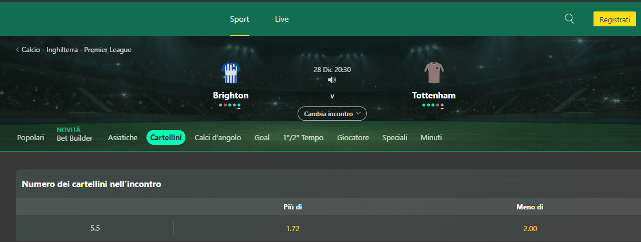Switch to the Live tab
Screen dimensions: 641x242
[282, 19]
